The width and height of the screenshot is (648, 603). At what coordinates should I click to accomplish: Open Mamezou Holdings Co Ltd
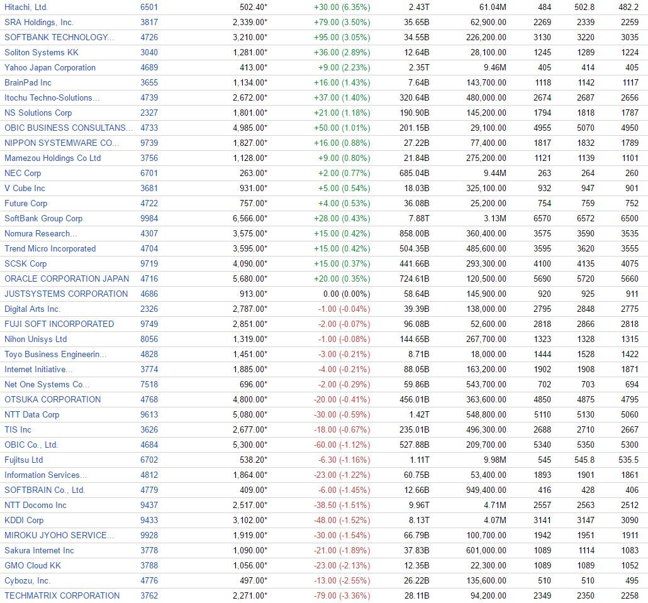(52, 158)
